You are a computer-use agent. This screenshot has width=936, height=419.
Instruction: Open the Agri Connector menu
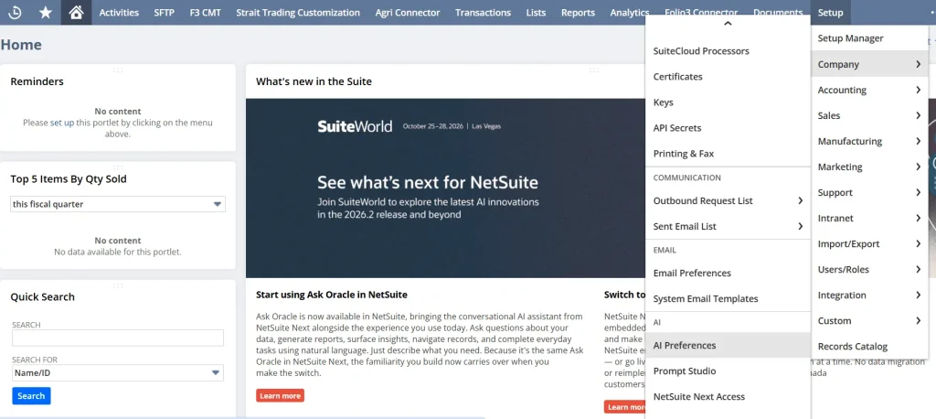click(x=408, y=12)
